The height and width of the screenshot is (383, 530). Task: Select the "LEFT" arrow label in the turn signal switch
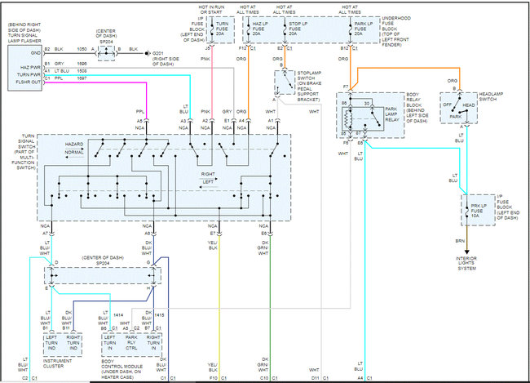[208, 182]
